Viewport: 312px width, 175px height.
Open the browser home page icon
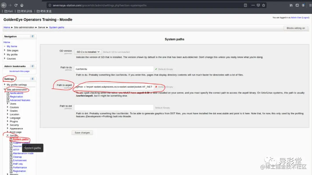coord(22,5)
